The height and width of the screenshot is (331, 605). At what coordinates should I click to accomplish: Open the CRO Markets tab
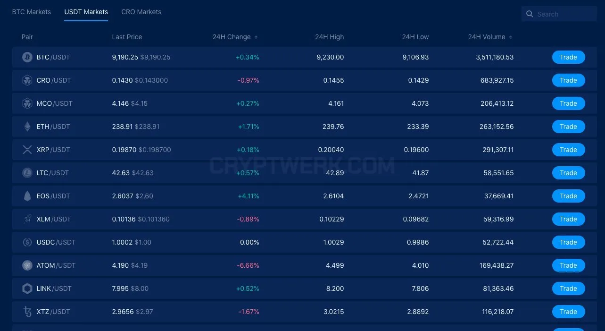pyautogui.click(x=141, y=12)
